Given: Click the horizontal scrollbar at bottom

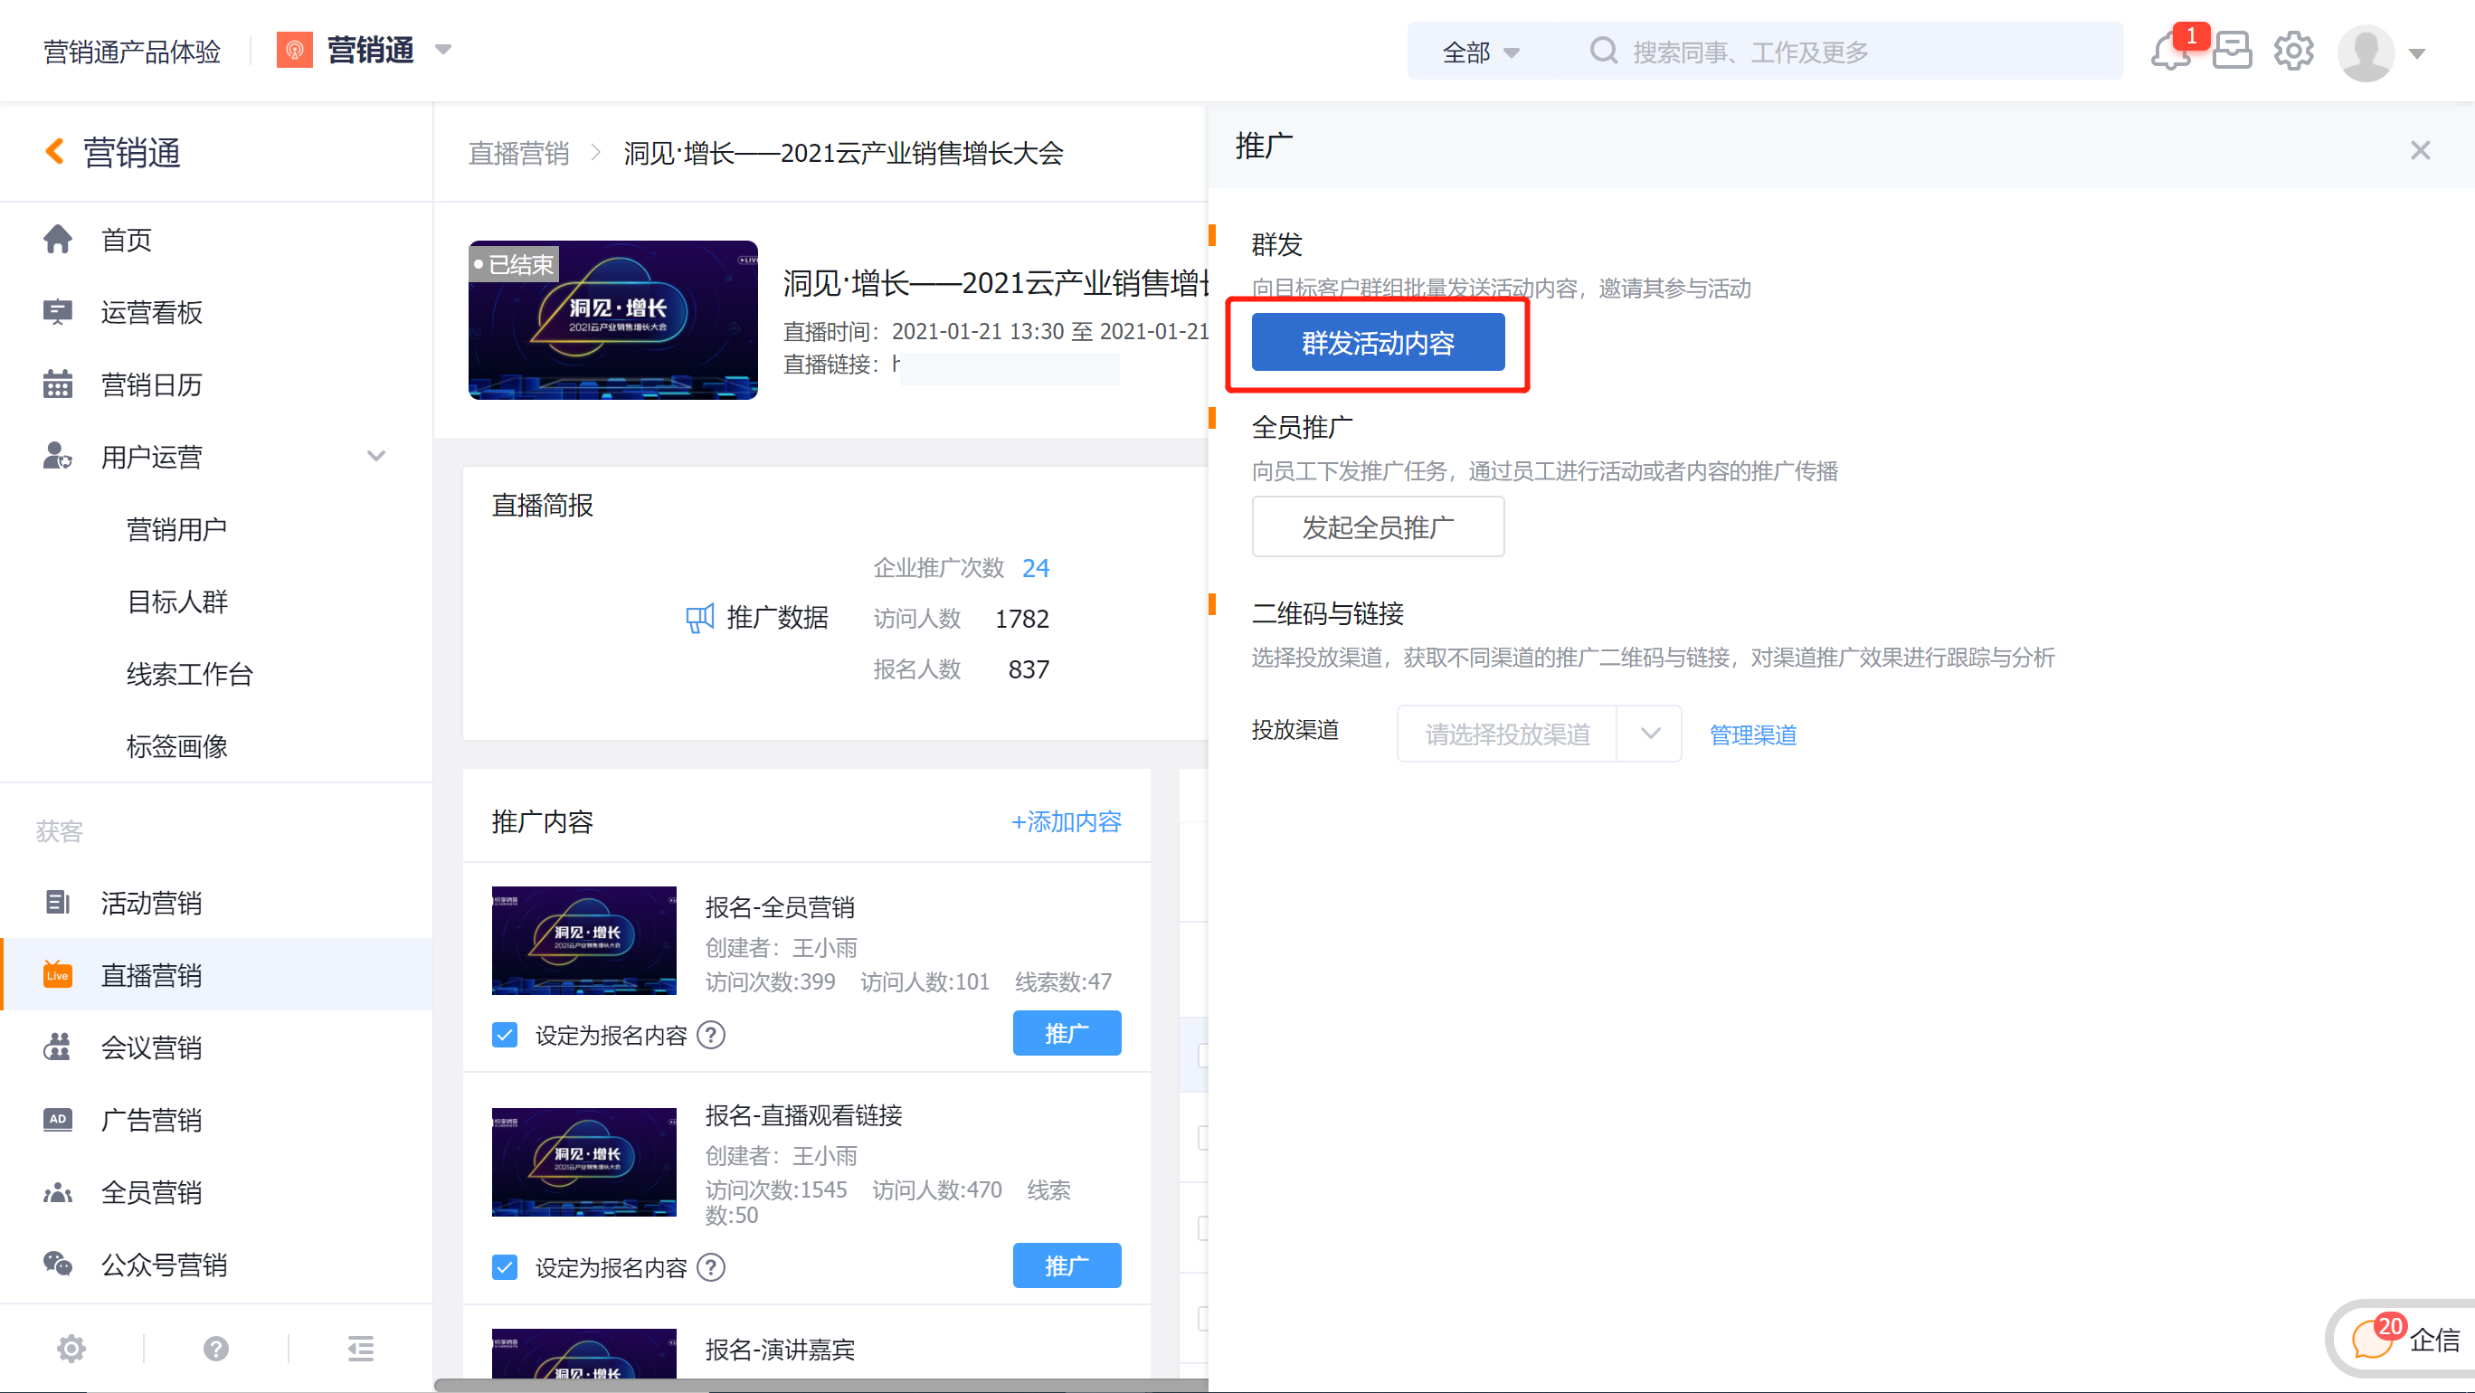Looking at the screenshot, I should click(820, 1384).
